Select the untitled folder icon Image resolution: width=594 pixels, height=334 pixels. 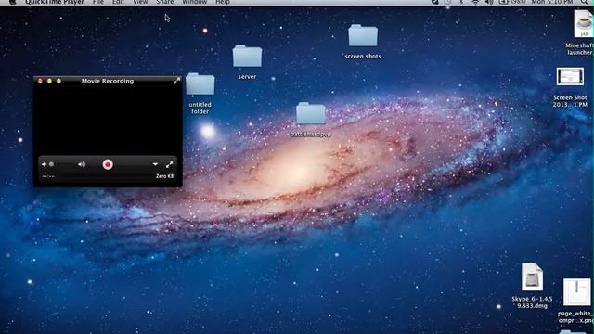pyautogui.click(x=200, y=84)
